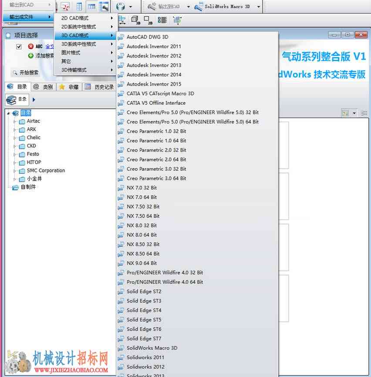The width and height of the screenshot is (371, 377).
Task: Select the Airtac folder icon
Action: (x=22, y=122)
